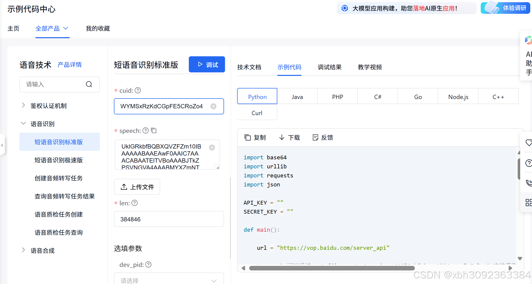Open the 产品详情 link

point(70,65)
